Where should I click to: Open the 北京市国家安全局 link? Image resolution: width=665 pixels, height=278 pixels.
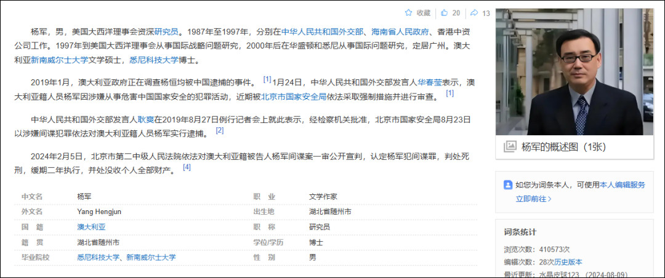(294, 97)
